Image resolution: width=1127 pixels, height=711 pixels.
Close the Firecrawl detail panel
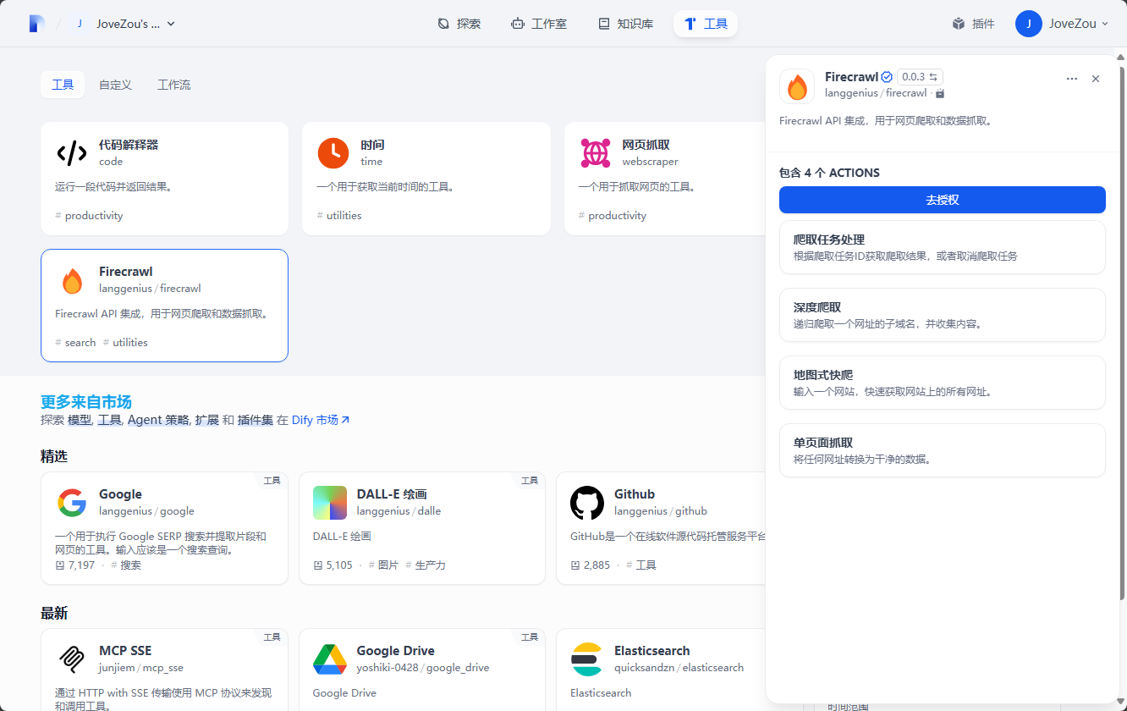[1096, 79]
